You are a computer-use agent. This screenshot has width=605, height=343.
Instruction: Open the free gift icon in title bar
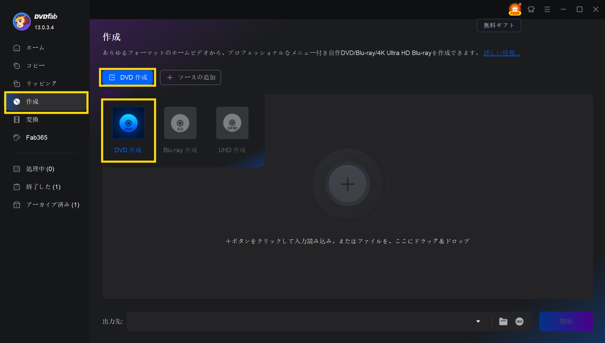tap(515, 9)
